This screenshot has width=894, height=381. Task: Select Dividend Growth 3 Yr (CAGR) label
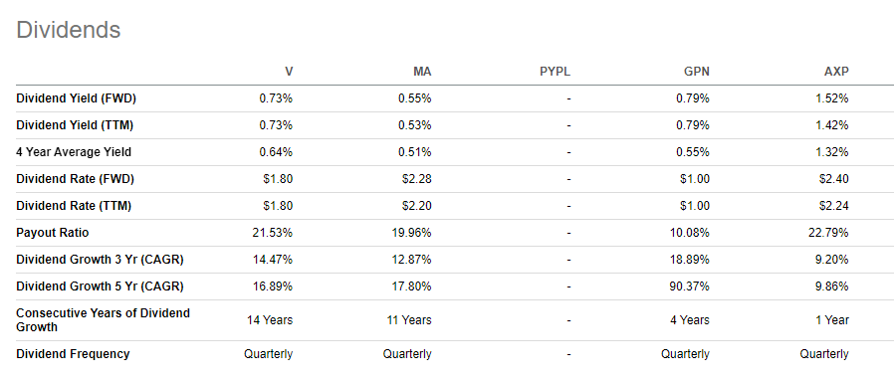point(100,260)
